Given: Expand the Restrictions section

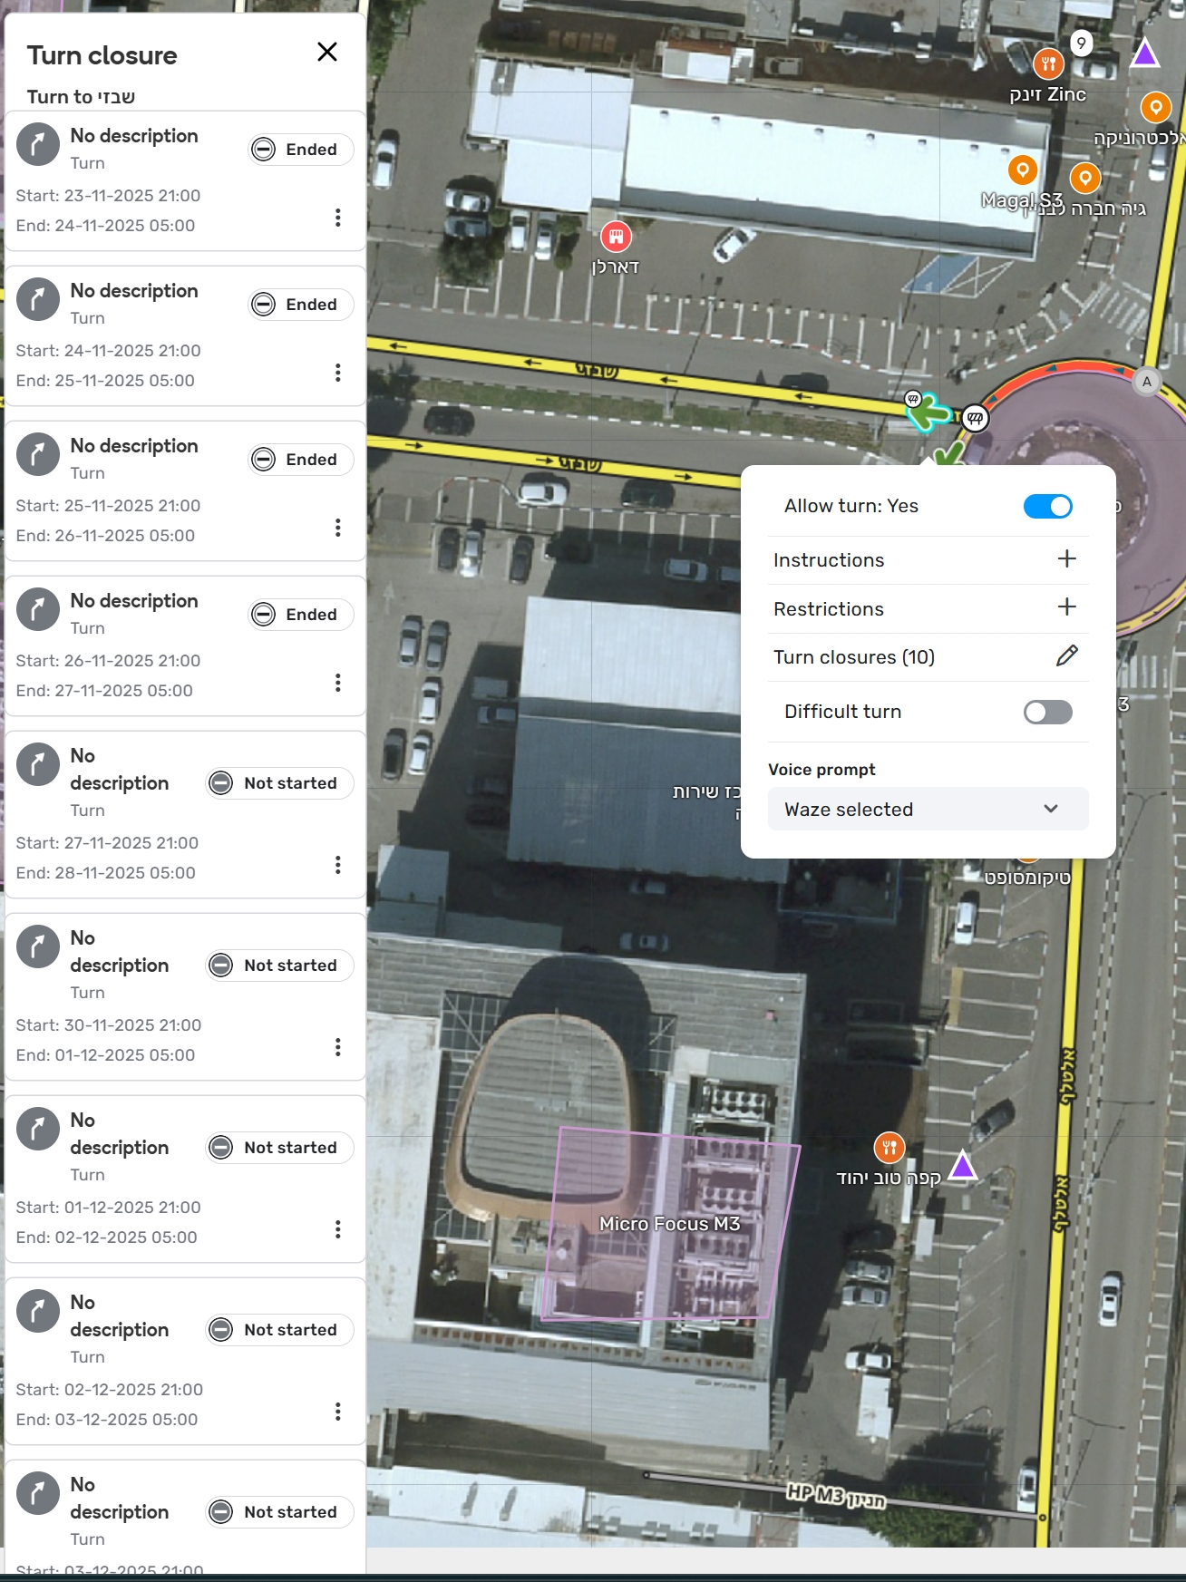Looking at the screenshot, I should (x=1066, y=607).
